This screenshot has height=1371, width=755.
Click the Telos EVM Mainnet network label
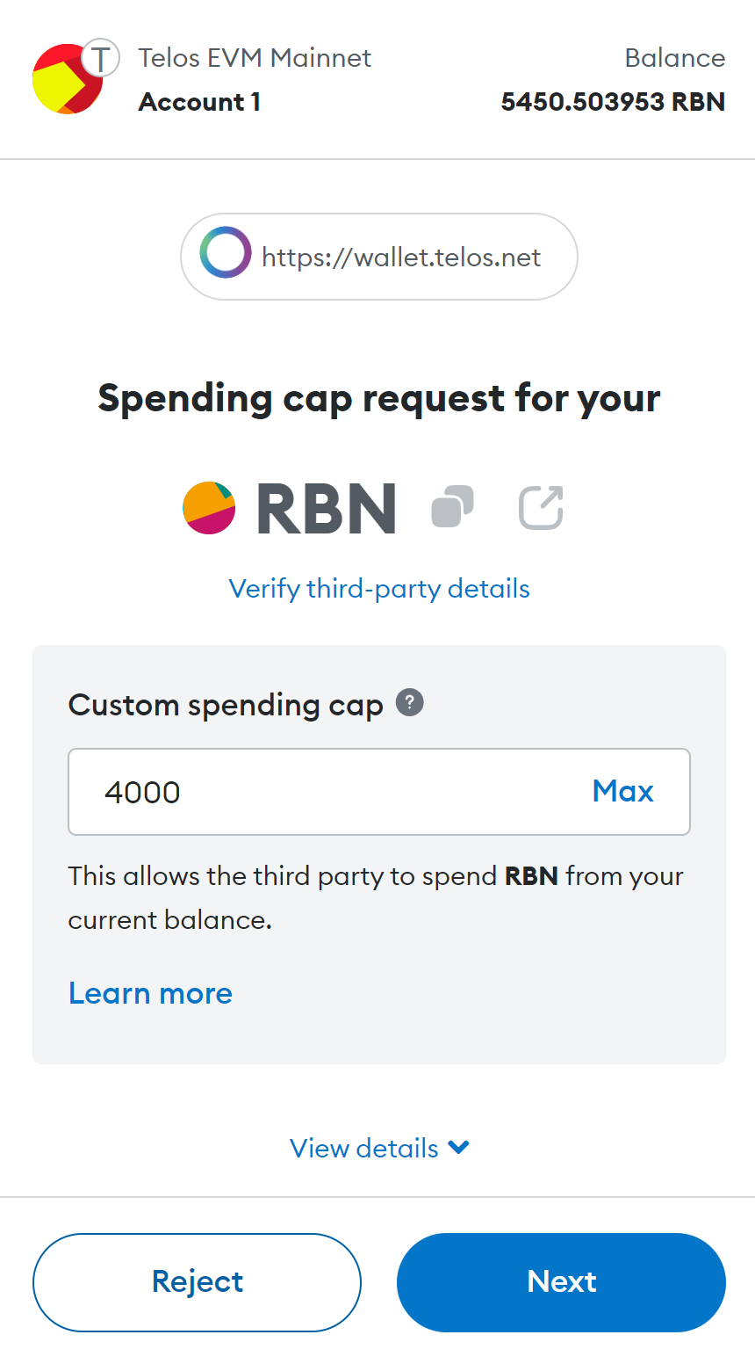(x=255, y=58)
